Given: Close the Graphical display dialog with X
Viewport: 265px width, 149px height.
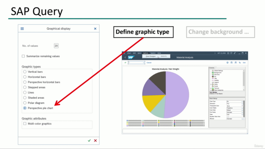Looking at the screenshot, I should 95,29.
